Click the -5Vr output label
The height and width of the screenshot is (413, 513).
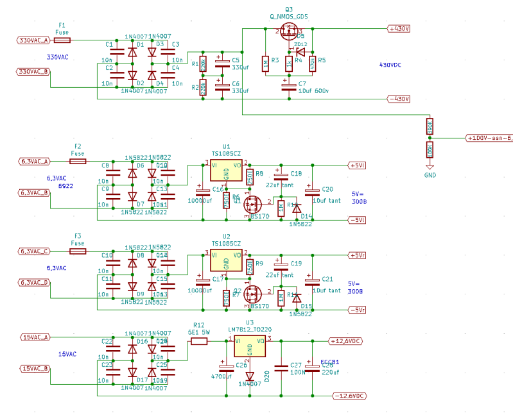pos(356,310)
